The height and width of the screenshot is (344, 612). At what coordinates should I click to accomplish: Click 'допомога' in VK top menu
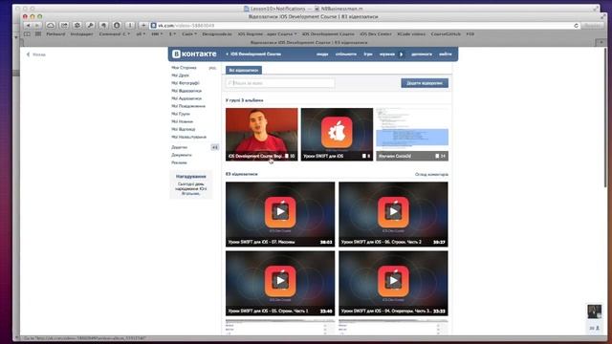[x=422, y=54]
